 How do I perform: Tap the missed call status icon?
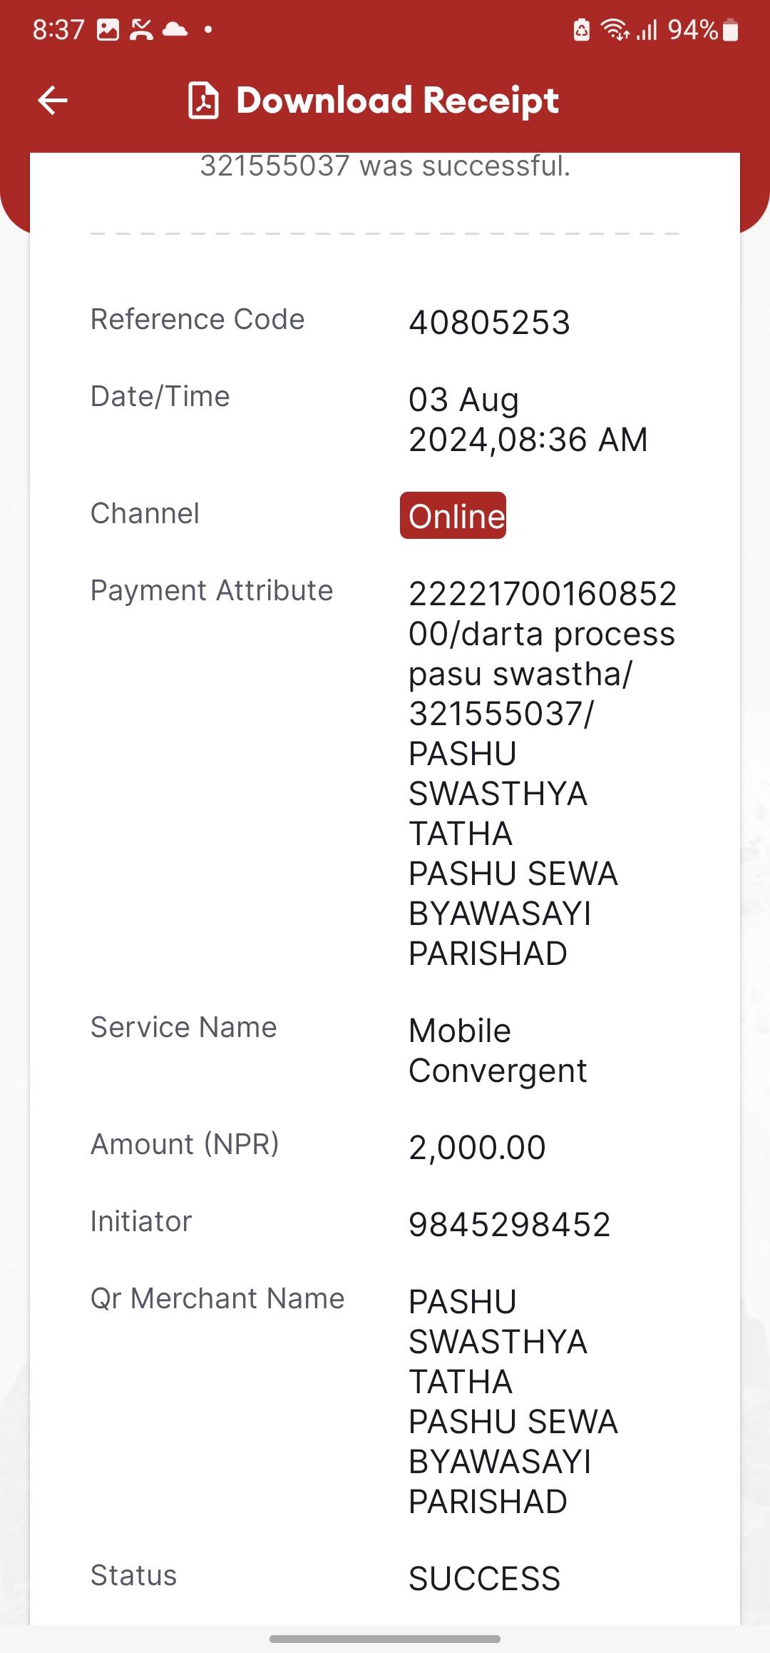141,30
